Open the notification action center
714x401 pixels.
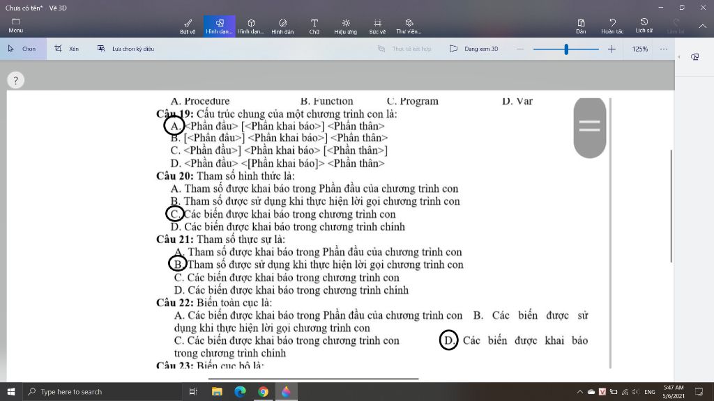(699, 391)
